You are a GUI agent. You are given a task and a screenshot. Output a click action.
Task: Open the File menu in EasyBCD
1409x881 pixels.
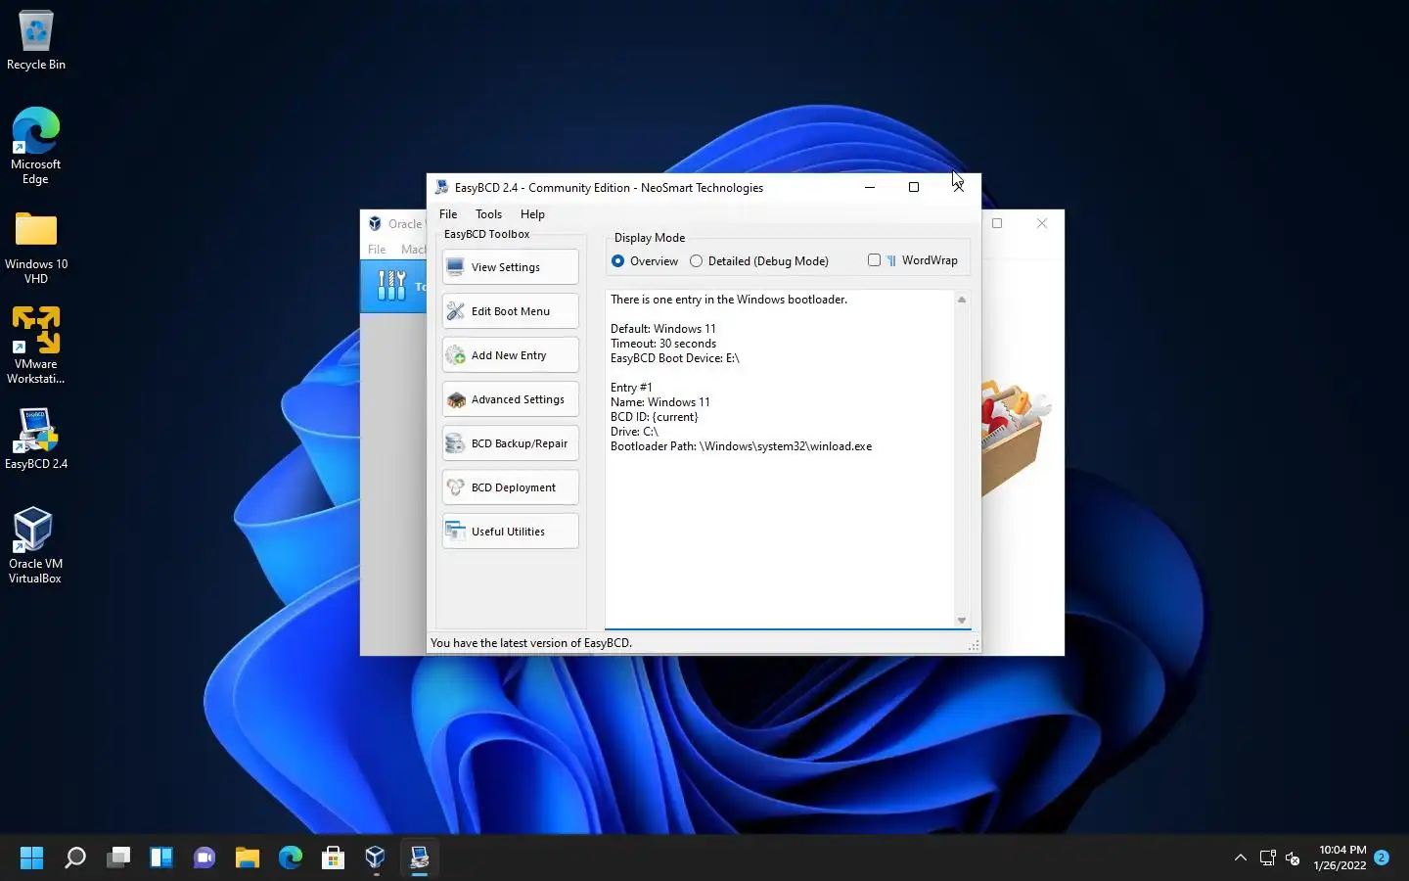448,214
